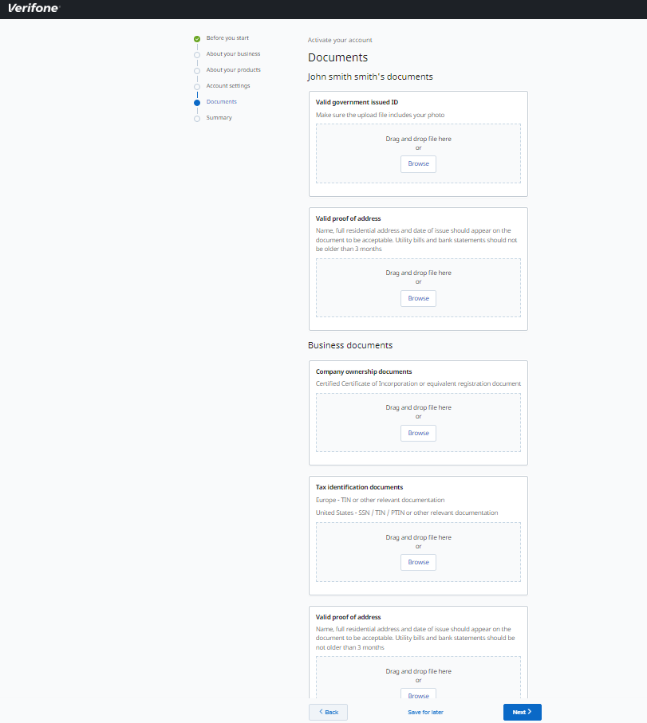Browse under personal Valid proof of address

418,297
